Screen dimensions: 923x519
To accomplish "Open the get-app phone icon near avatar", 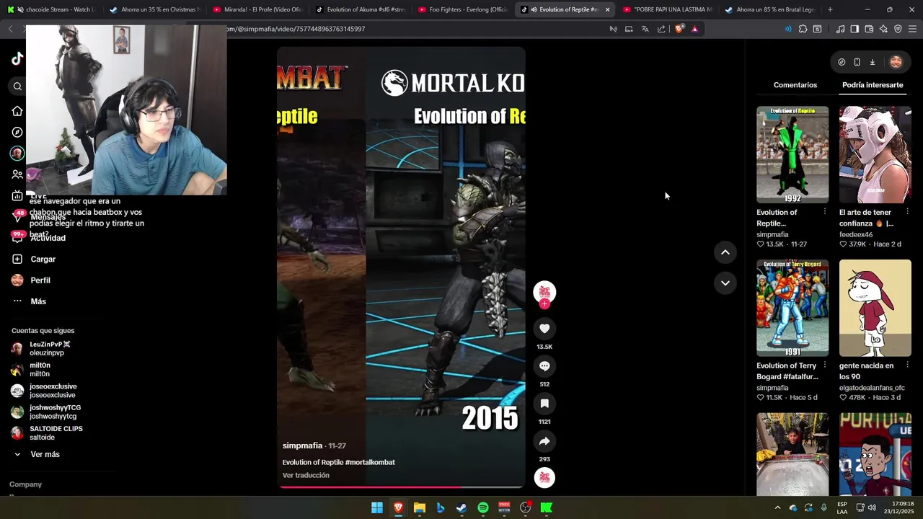I will point(857,62).
